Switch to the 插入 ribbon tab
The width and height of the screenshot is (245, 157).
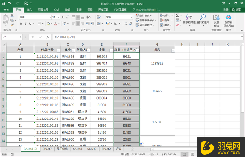[29, 10]
